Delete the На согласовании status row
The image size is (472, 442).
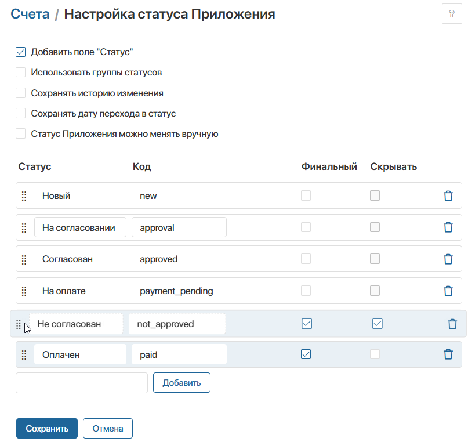pos(448,227)
